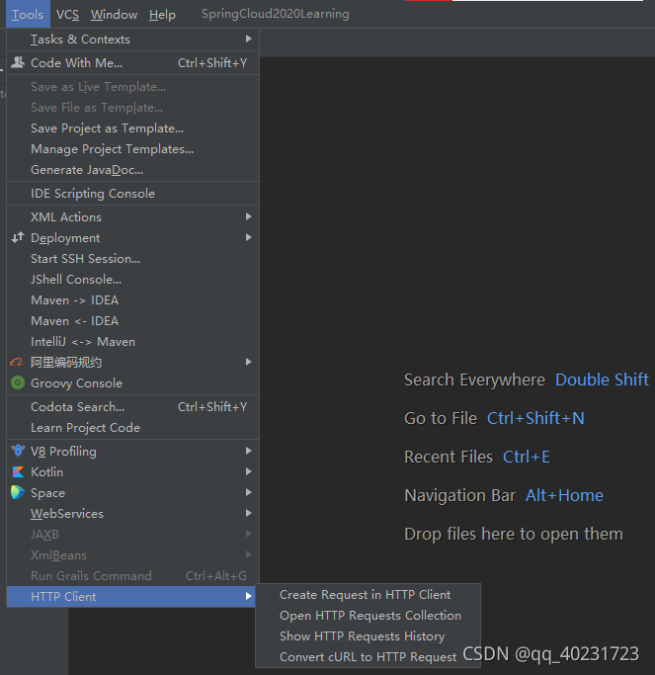655x675 pixels.
Task: Select WebServices menu entry
Action: [132, 514]
